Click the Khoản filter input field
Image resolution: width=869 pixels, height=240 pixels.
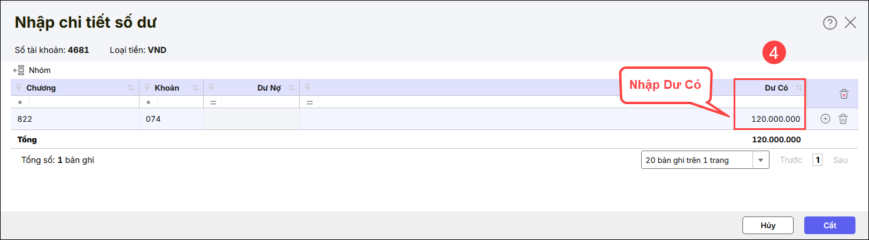click(180, 102)
